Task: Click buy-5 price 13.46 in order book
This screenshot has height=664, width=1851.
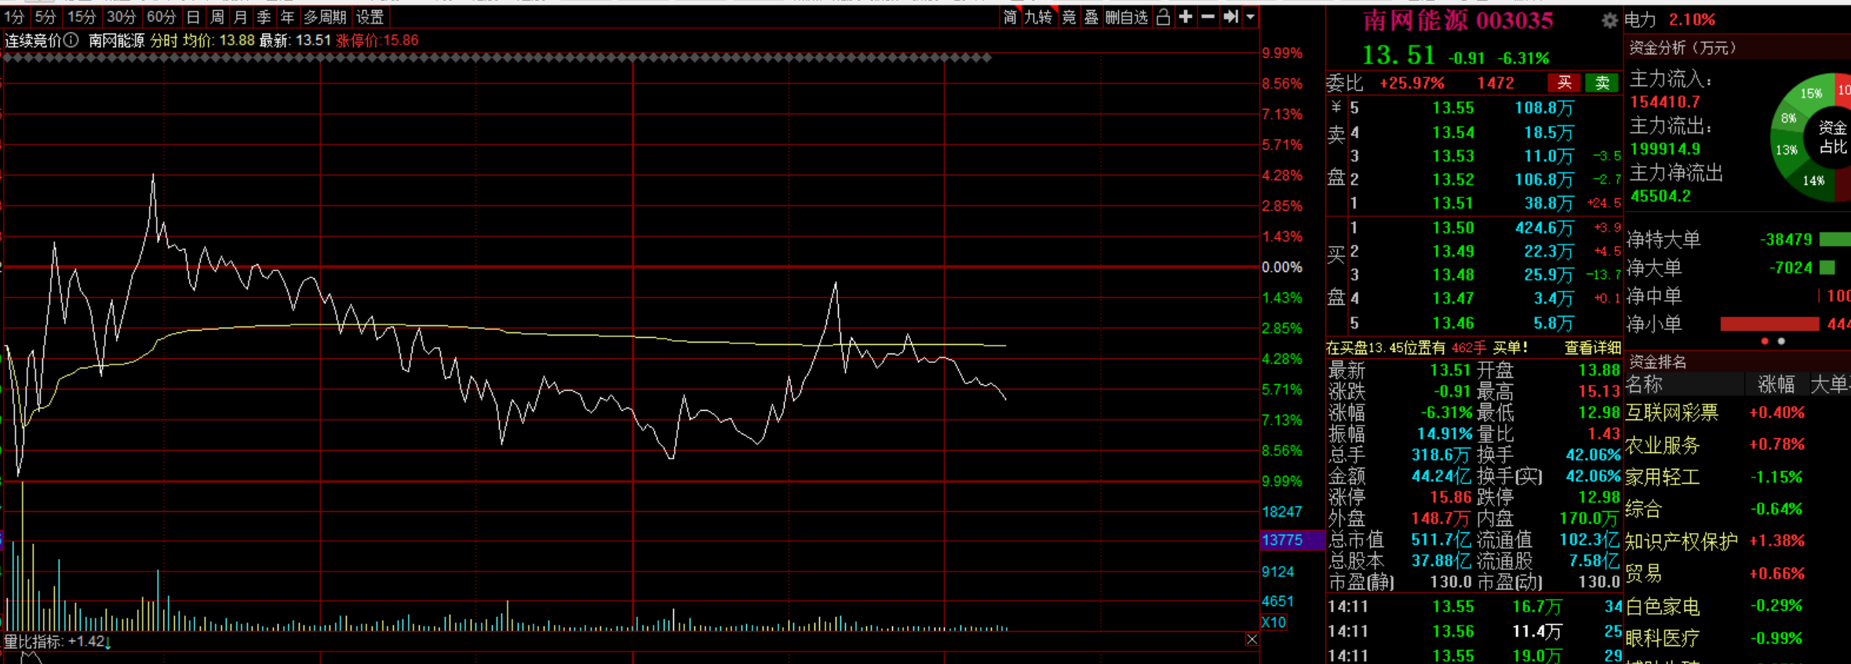Action: click(1452, 323)
